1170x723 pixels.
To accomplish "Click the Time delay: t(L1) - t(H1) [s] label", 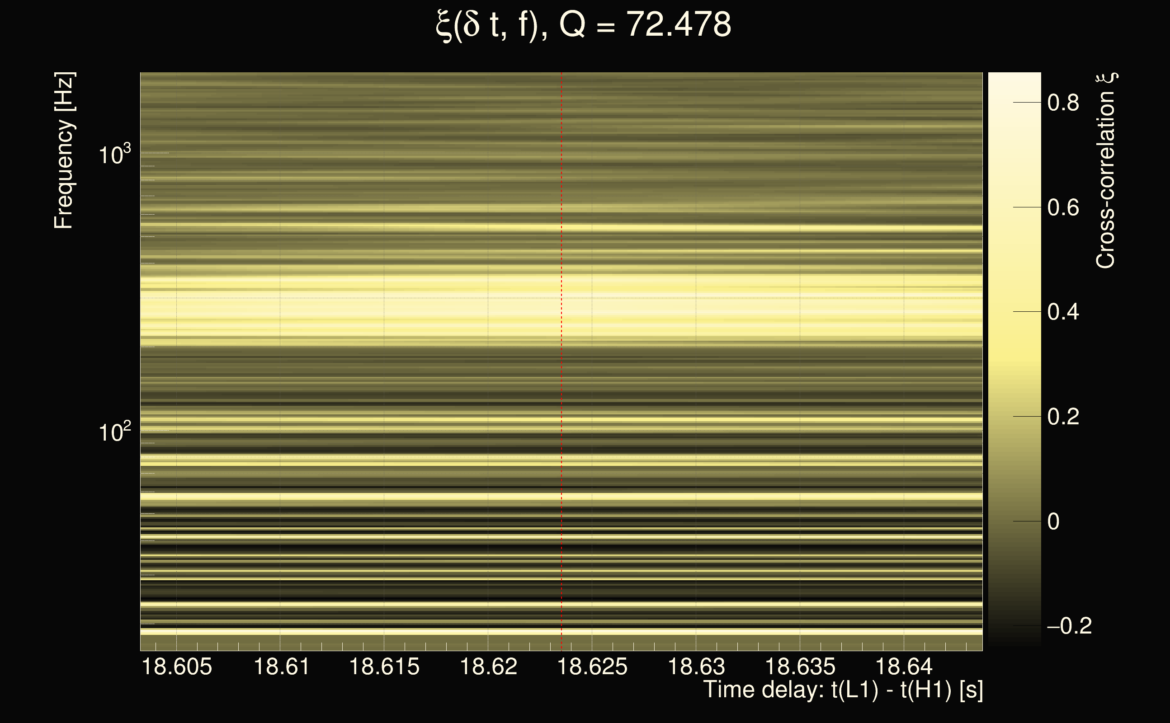I will point(843,690).
